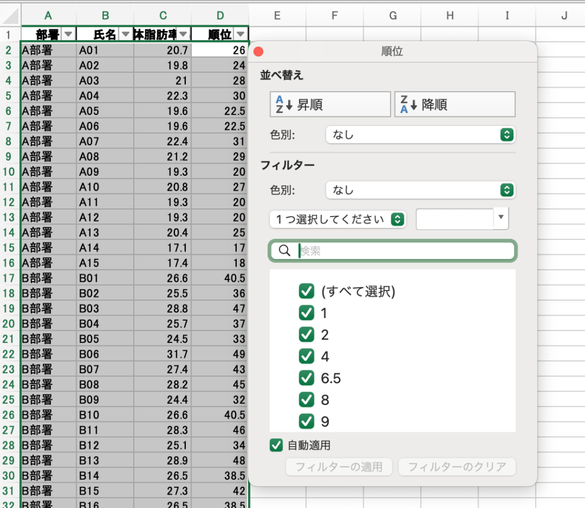Select column F header
This screenshot has height=508, width=585.
[335, 15]
